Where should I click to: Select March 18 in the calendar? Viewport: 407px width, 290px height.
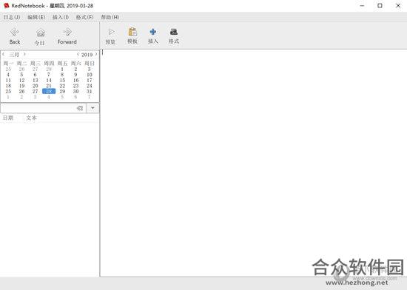[8, 86]
